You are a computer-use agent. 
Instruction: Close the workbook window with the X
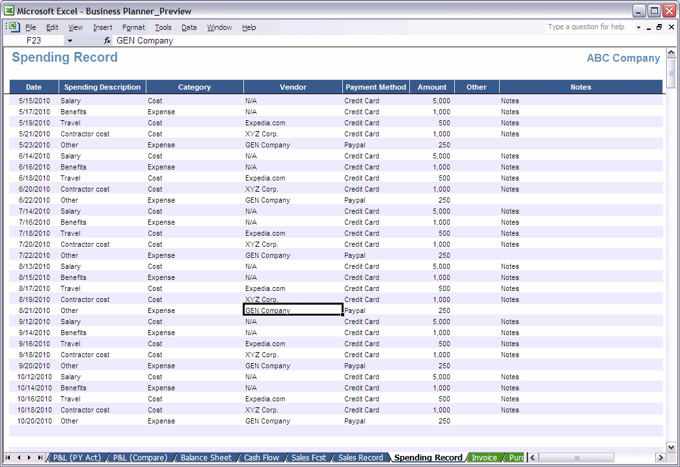pos(672,27)
